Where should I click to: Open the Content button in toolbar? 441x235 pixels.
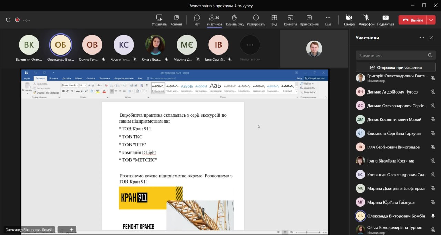176,20
